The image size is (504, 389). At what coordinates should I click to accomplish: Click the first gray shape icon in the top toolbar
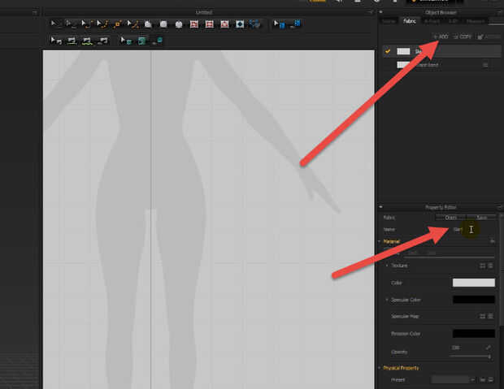point(149,24)
